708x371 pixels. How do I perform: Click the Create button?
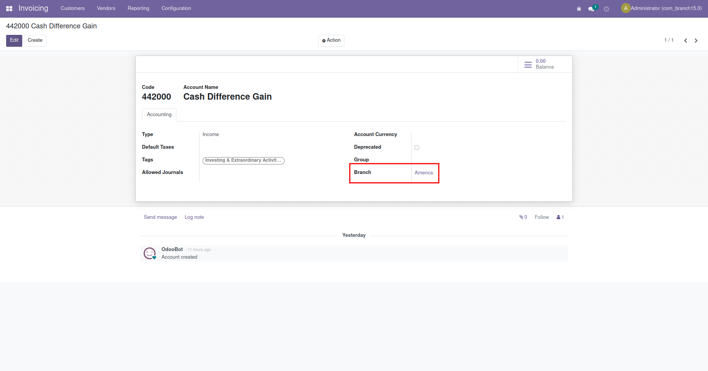[35, 41]
